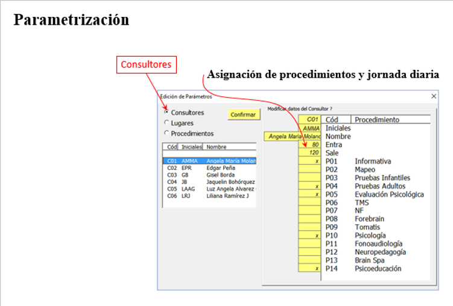
Task: Select the Forebrain procedure name
Action: tap(369, 219)
